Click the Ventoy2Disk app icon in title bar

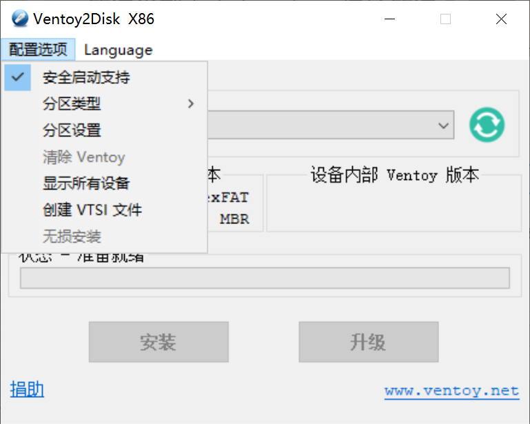point(20,19)
